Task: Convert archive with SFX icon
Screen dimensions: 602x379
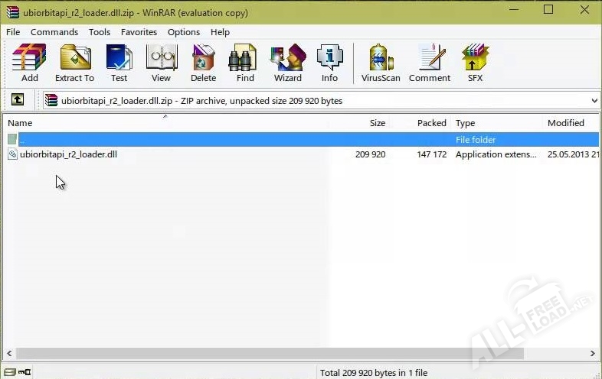Action: [475, 63]
